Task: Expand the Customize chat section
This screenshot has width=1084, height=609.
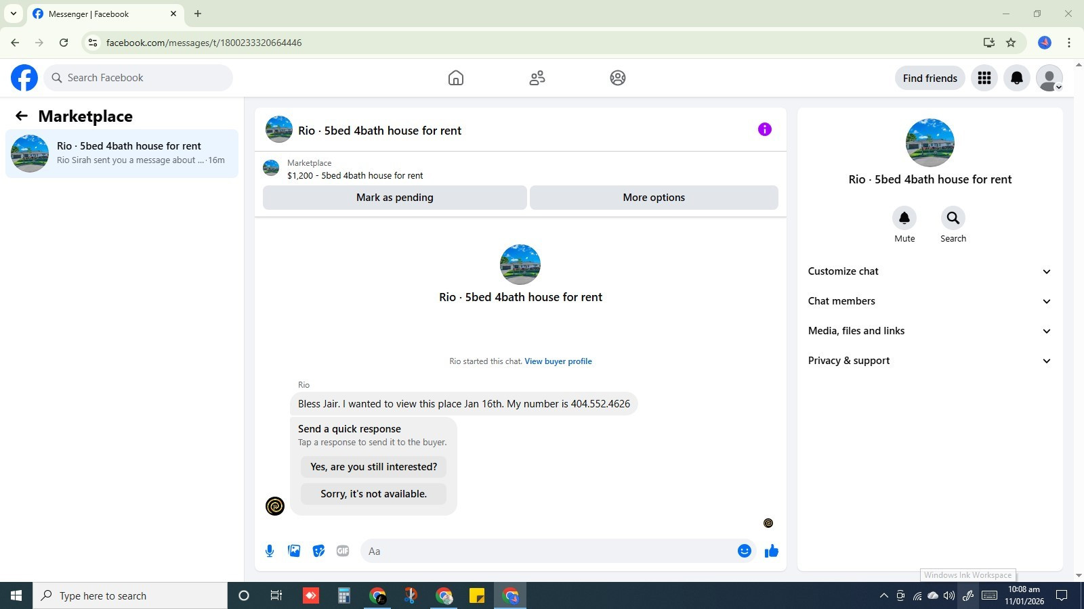Action: click(x=930, y=271)
